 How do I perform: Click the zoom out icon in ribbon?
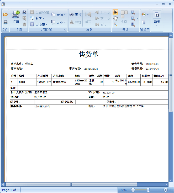pos(133,13)
